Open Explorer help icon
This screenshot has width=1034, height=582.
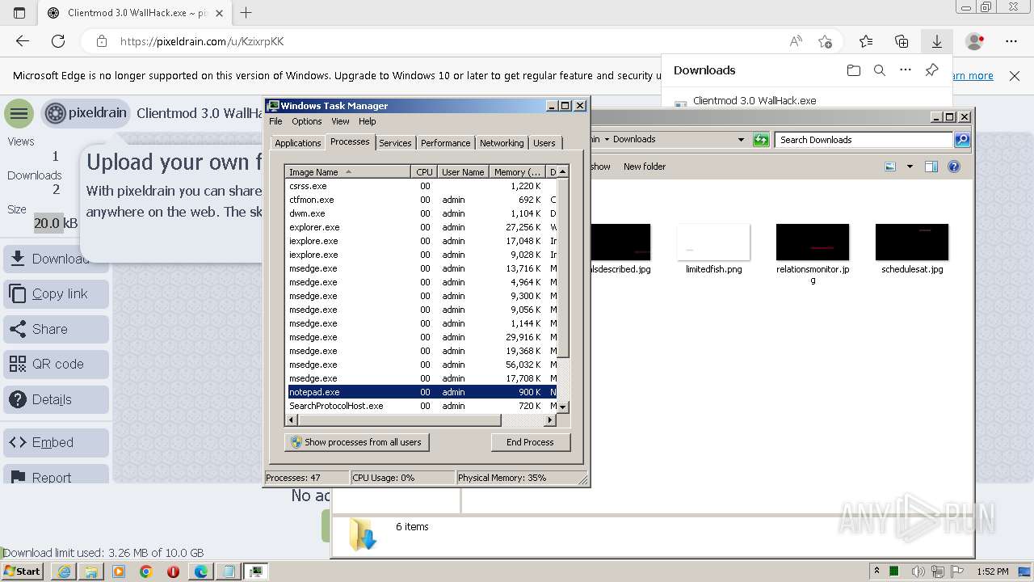coord(954,167)
